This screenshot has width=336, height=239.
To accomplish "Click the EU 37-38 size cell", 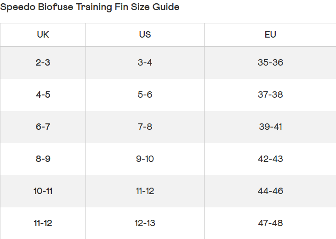I will coord(270,94).
